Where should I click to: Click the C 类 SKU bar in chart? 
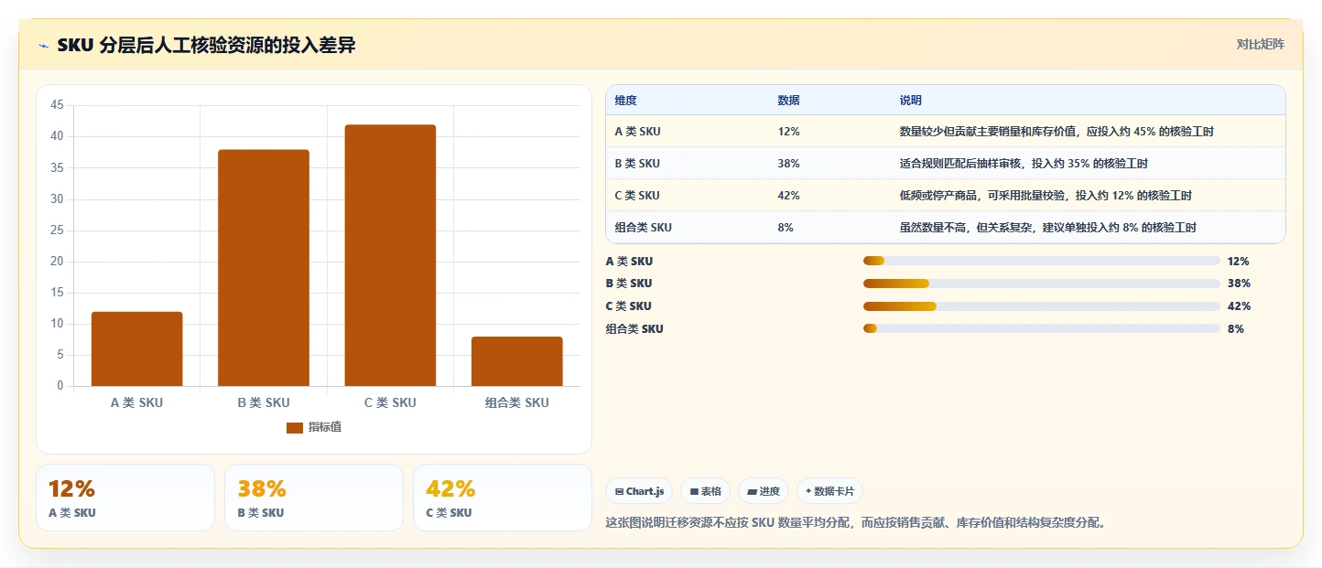(390, 255)
